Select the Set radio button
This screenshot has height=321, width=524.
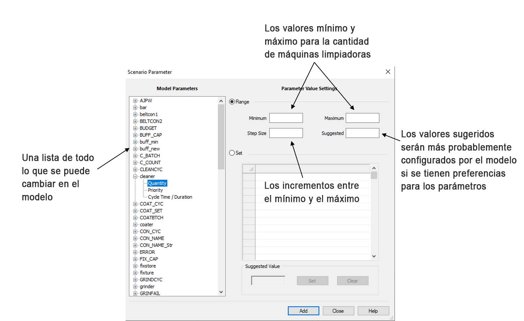pos(232,153)
